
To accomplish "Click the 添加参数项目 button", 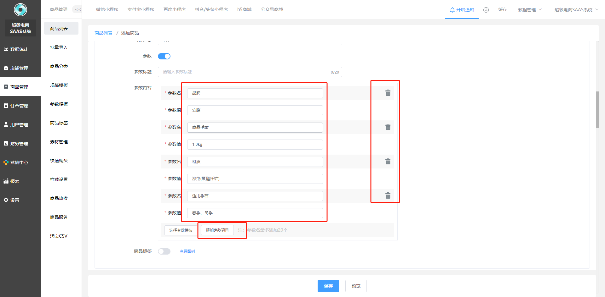I will pos(217,230).
